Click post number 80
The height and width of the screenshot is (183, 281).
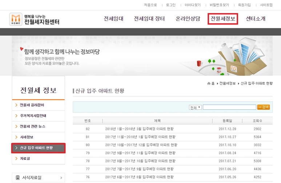(88, 145)
